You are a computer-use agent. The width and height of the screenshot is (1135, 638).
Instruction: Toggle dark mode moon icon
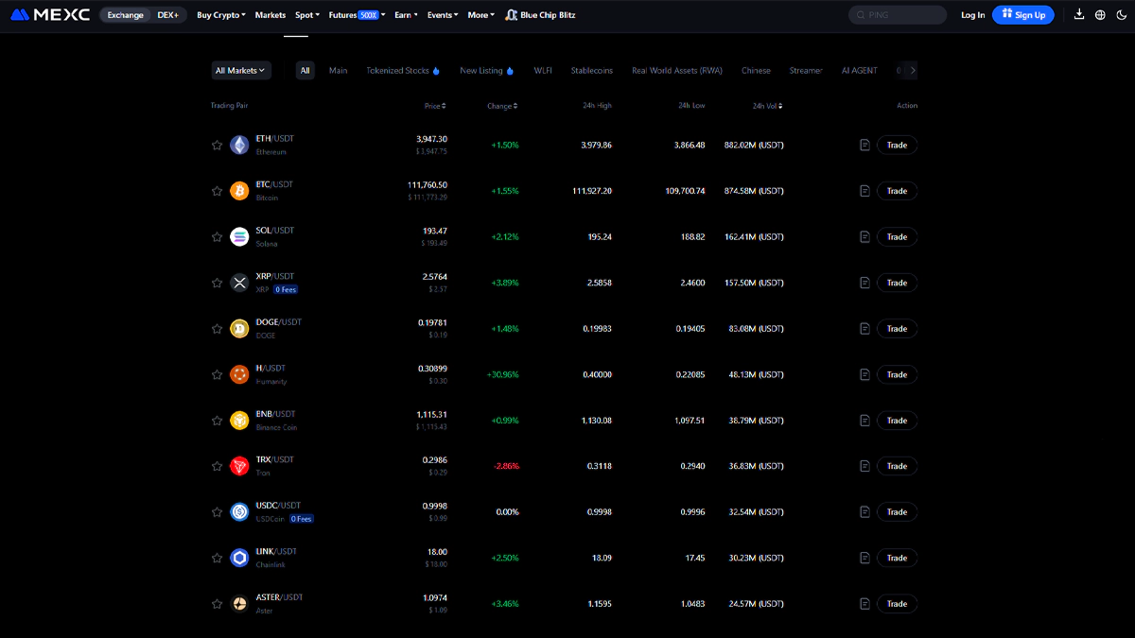click(x=1120, y=15)
